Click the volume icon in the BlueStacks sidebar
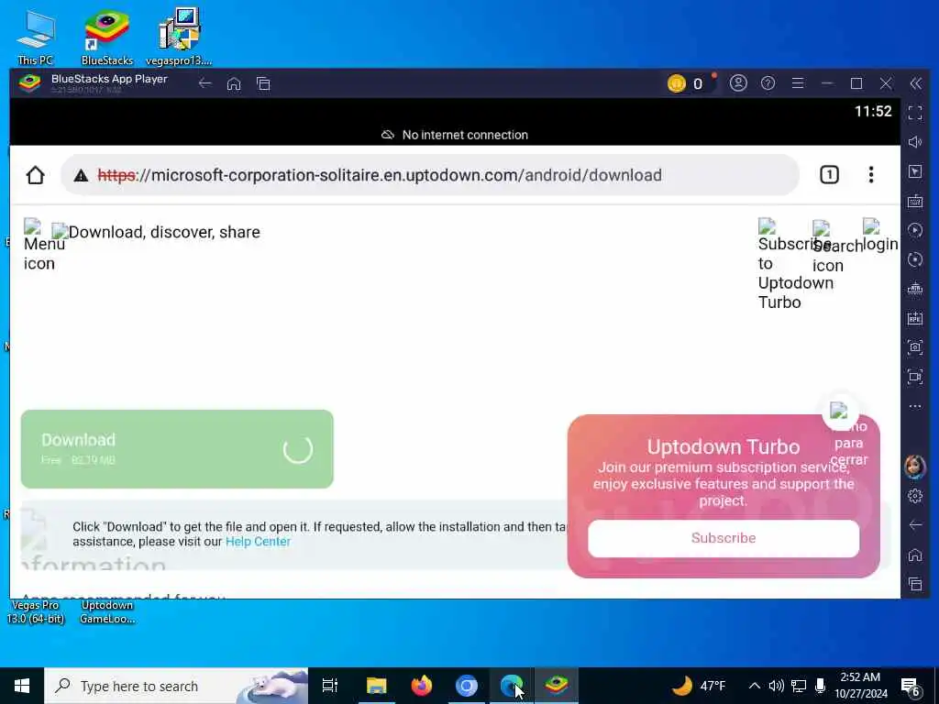This screenshot has height=704, width=939. [915, 142]
